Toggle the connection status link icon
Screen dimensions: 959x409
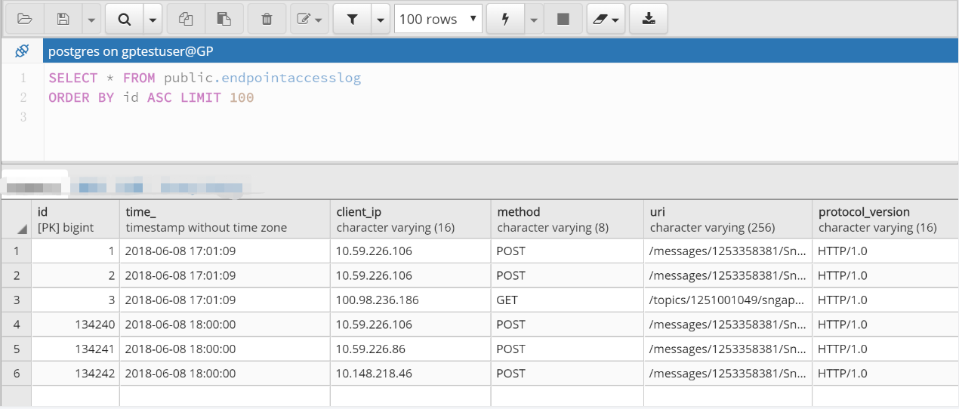click(x=22, y=51)
